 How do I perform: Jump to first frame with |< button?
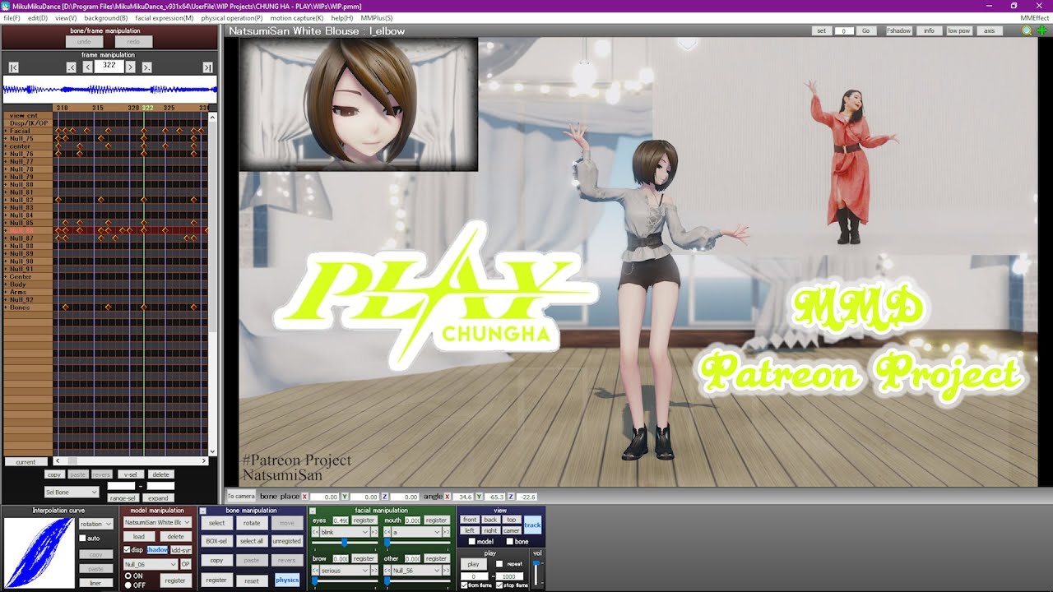click(14, 67)
